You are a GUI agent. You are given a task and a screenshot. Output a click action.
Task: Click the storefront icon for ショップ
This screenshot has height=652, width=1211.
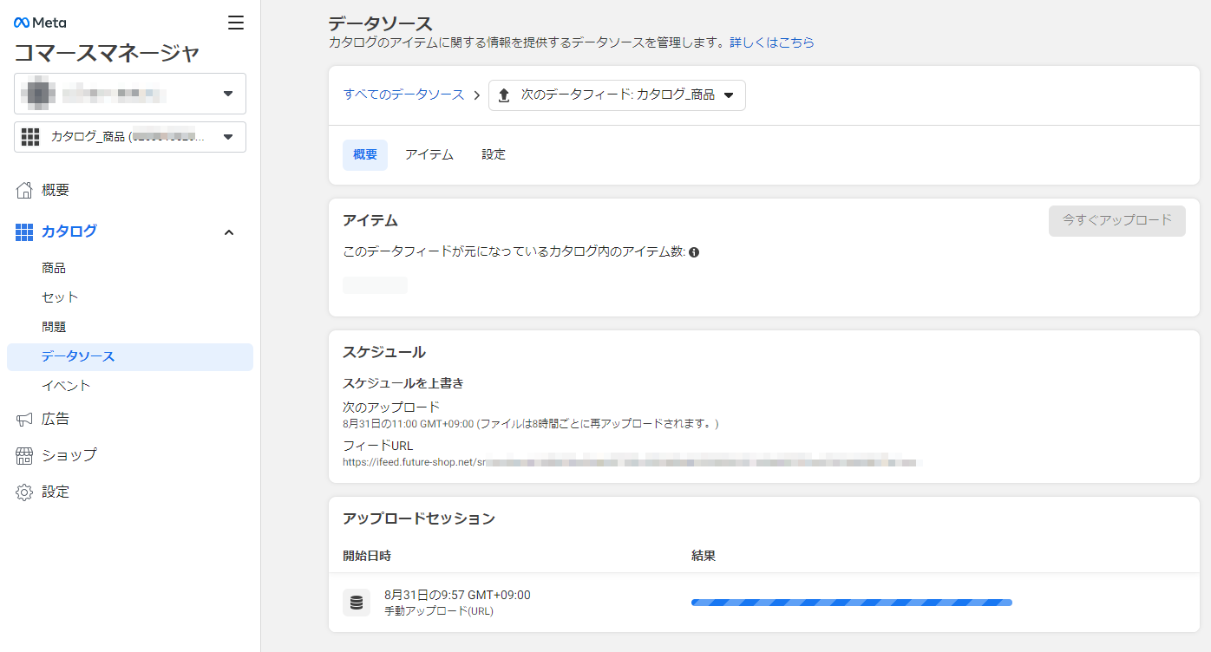24,455
